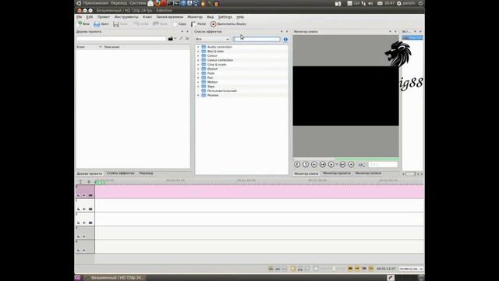This screenshot has height=281, width=499.
Task: Adjust the timeline zoom slider in status bar
Action: point(333,269)
